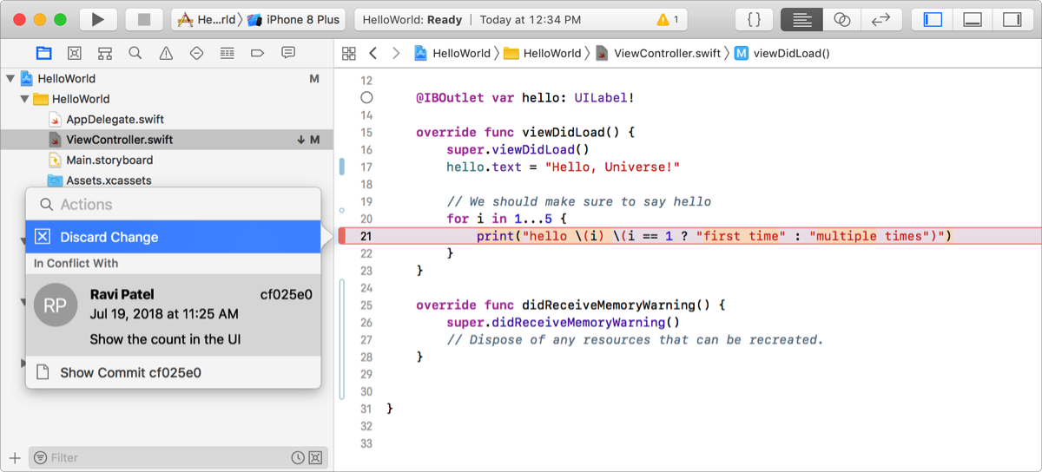Click the yellow warning count indicator
This screenshot has height=472, width=1042.
click(668, 19)
